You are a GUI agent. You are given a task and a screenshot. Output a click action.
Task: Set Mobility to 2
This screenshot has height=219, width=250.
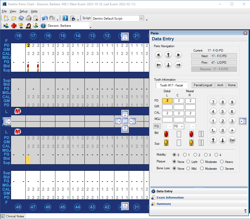coord(195,155)
